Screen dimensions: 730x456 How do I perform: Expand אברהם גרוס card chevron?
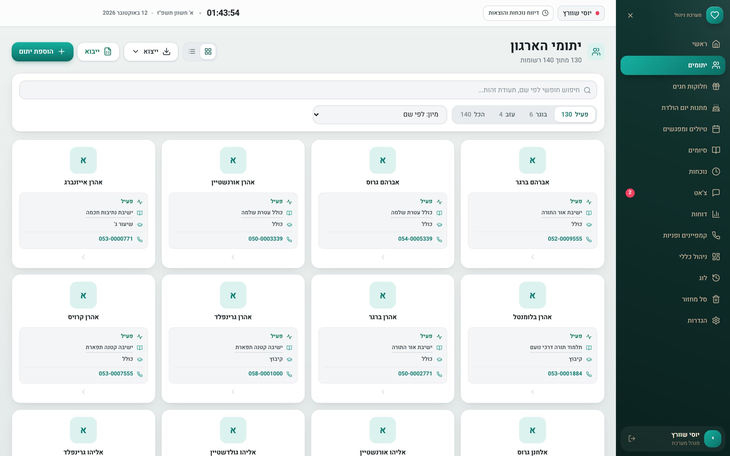point(383,257)
